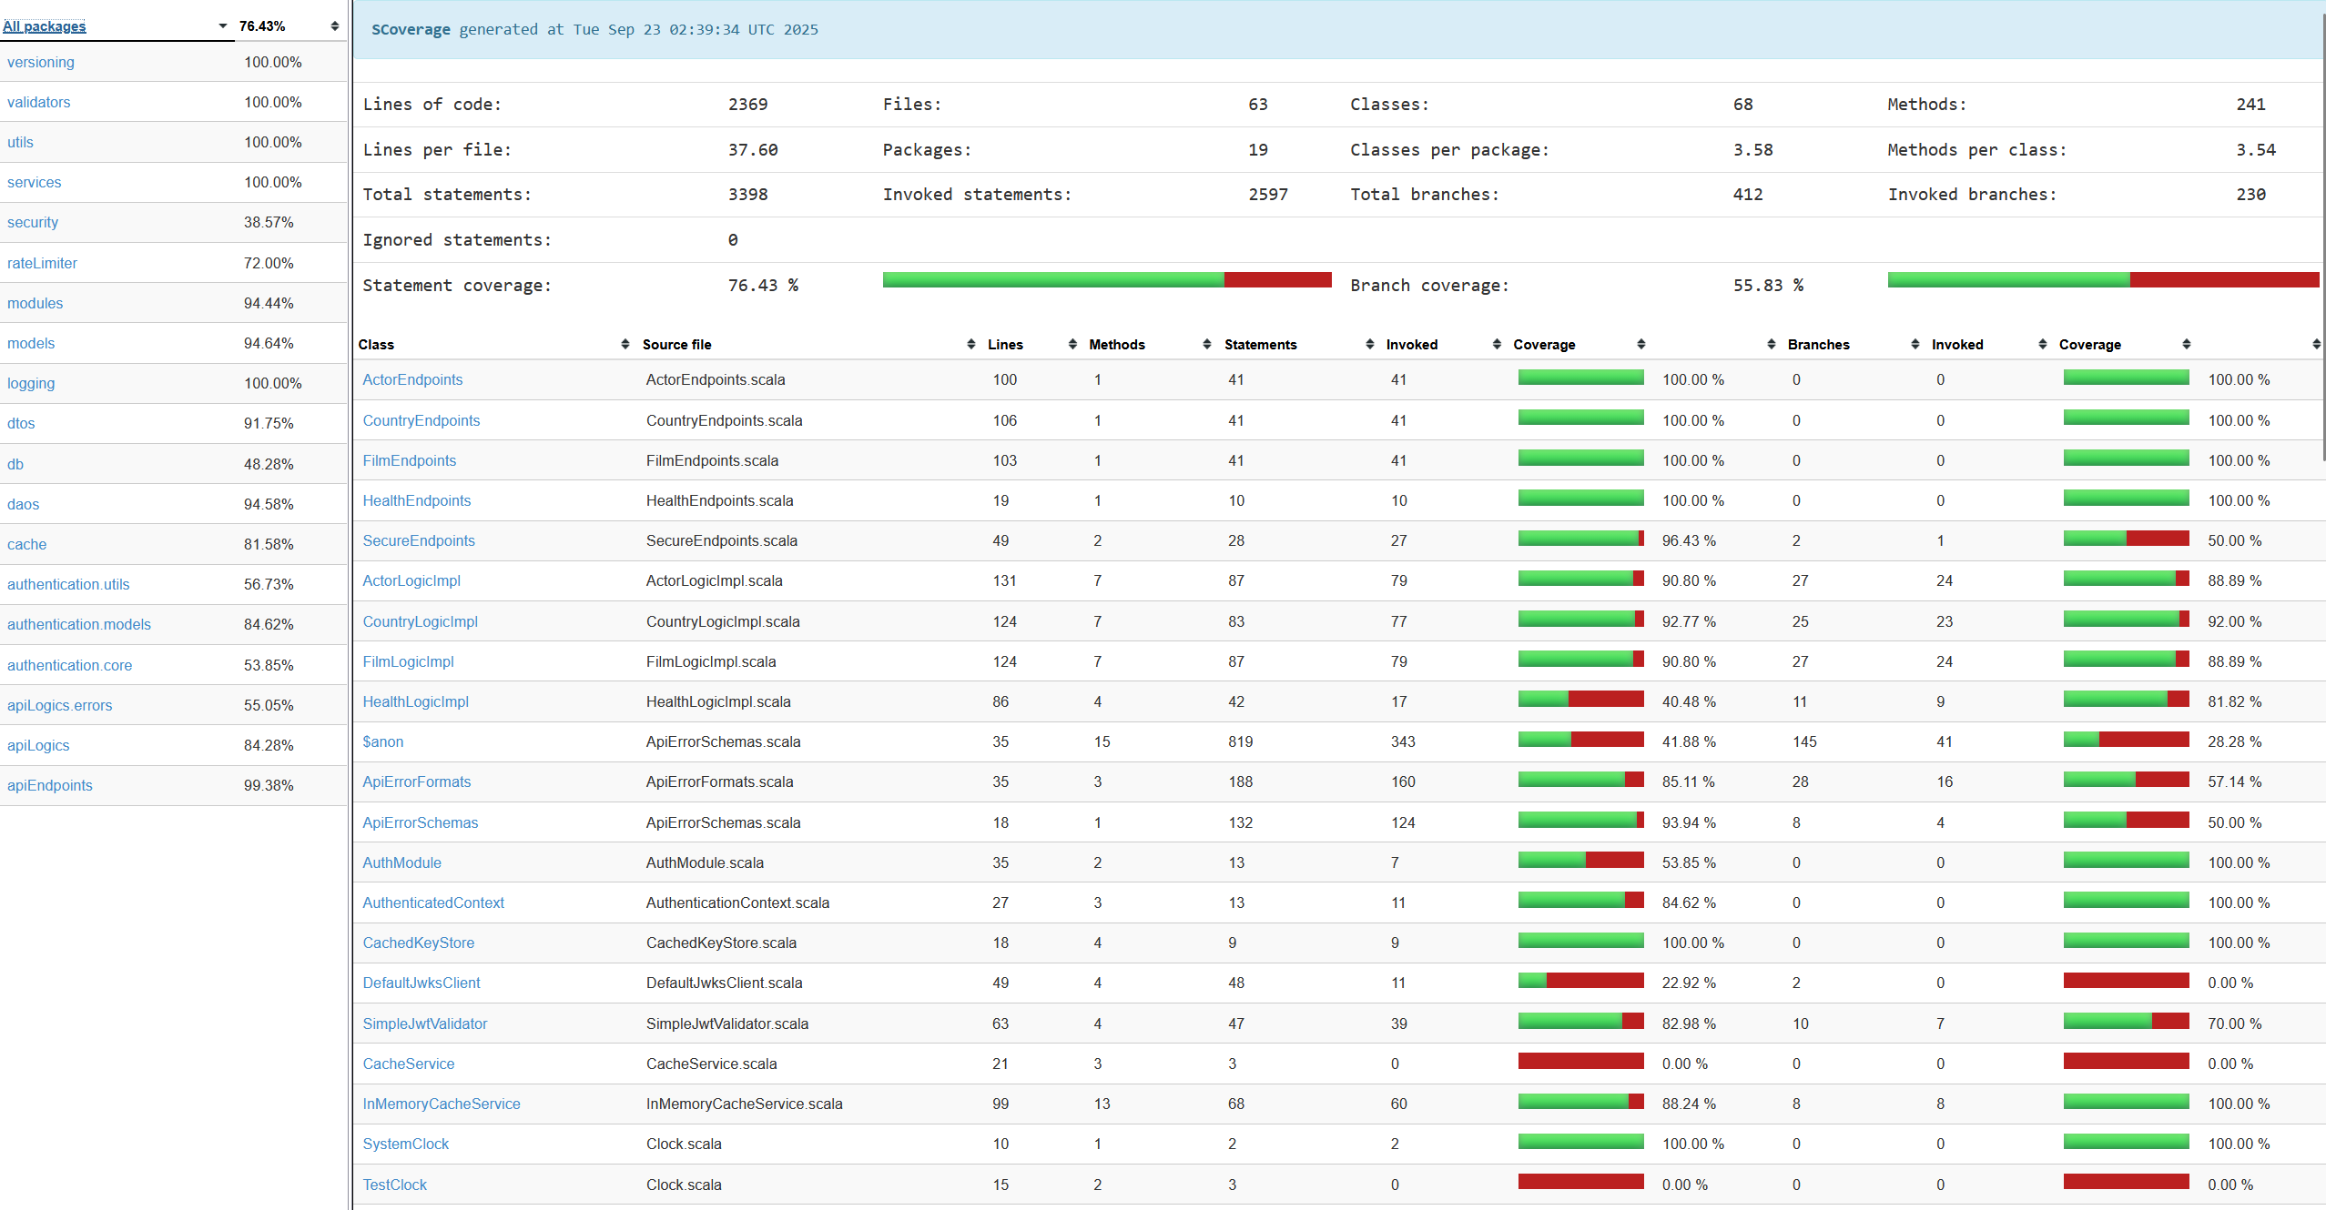Open the DefaultJwksClient class report

coord(421,983)
